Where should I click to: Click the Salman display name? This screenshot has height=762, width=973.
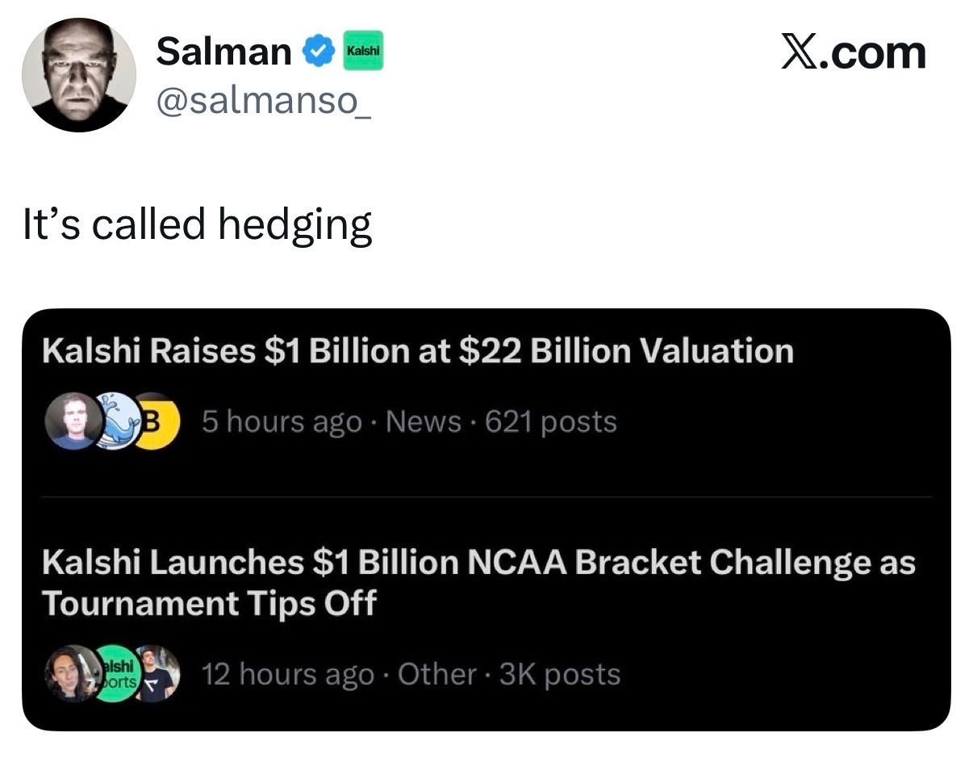click(x=223, y=52)
